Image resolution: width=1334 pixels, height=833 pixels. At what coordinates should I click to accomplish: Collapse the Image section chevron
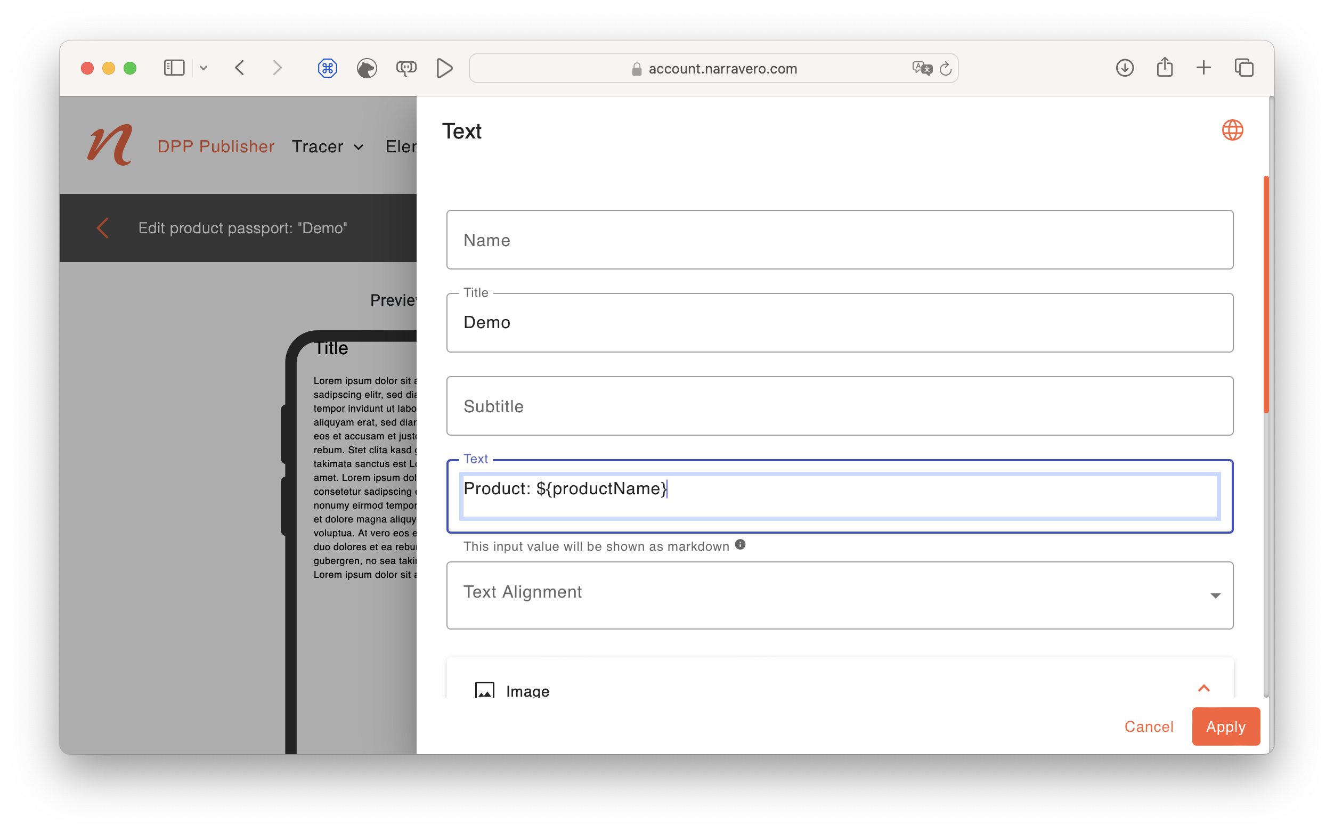[x=1203, y=688]
